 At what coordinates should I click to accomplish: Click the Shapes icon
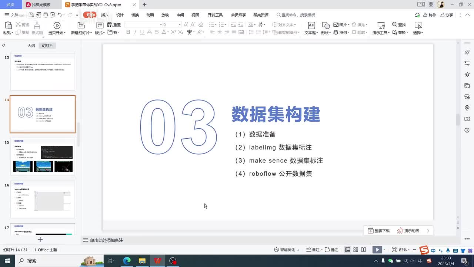326,25
